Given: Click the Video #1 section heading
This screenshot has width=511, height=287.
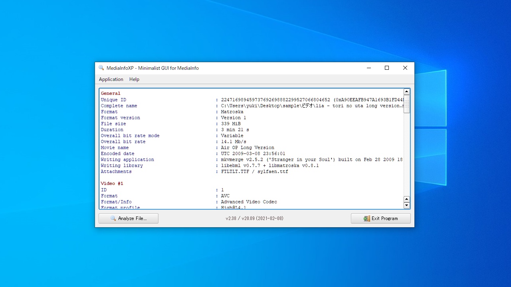Looking at the screenshot, I should tap(112, 183).
